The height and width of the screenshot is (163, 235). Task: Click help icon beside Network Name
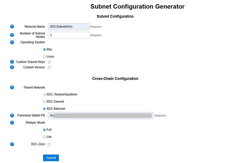coord(12,26)
